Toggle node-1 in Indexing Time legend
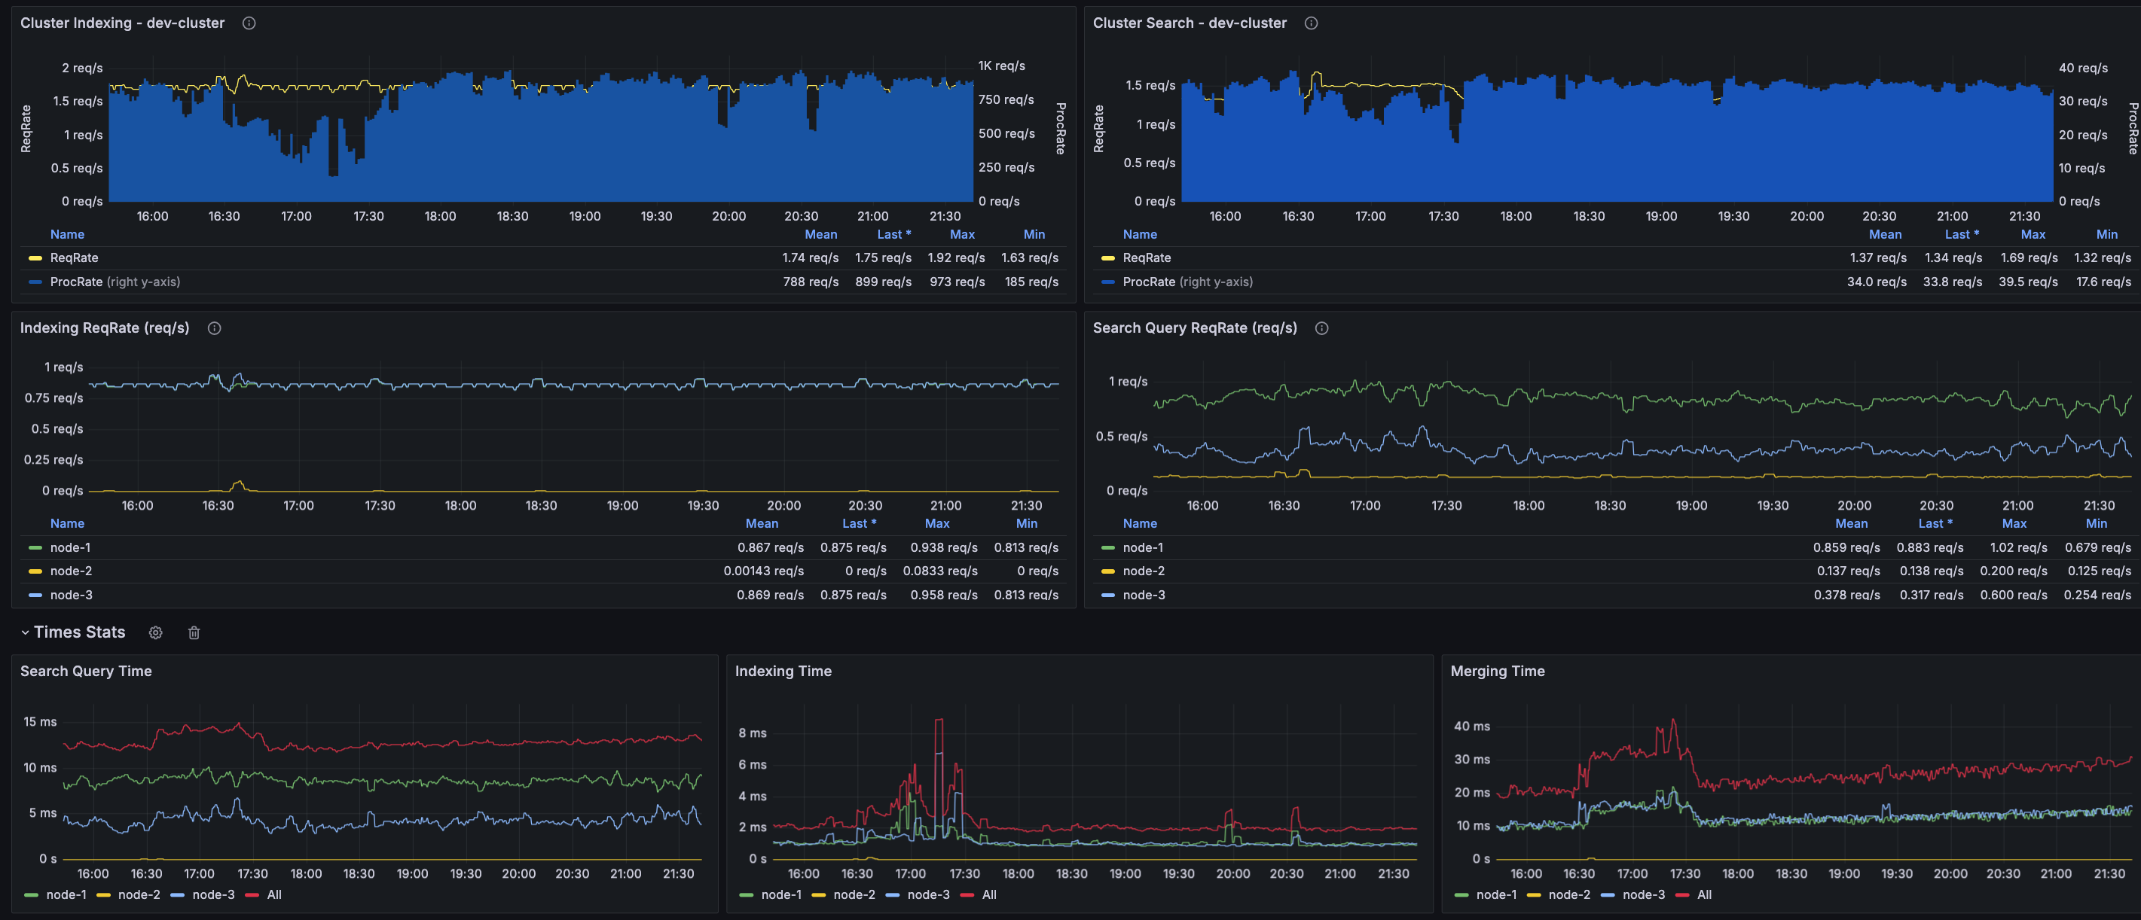The height and width of the screenshot is (920, 2141). pos(781,895)
